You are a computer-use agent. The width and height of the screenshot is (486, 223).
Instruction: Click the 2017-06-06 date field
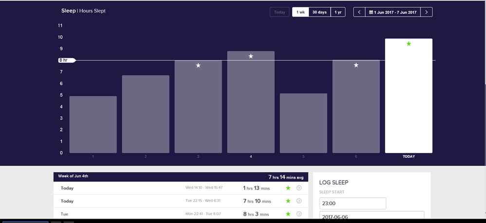372,215
